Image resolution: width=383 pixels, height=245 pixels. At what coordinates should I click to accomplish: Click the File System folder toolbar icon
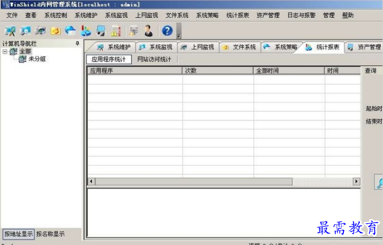(55, 31)
